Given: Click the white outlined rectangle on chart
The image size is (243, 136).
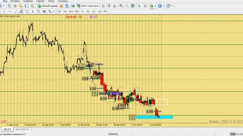Looking at the screenshot, I should click(158, 102).
